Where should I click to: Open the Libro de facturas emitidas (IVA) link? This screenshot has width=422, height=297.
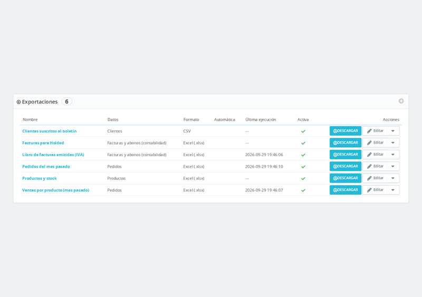coord(53,155)
